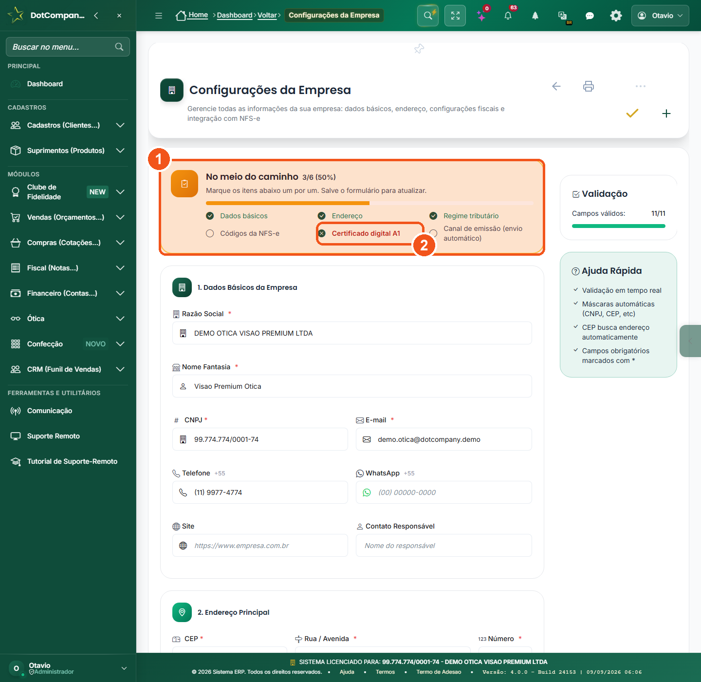Open the chat messages icon
This screenshot has height=682, width=701.
[590, 16]
